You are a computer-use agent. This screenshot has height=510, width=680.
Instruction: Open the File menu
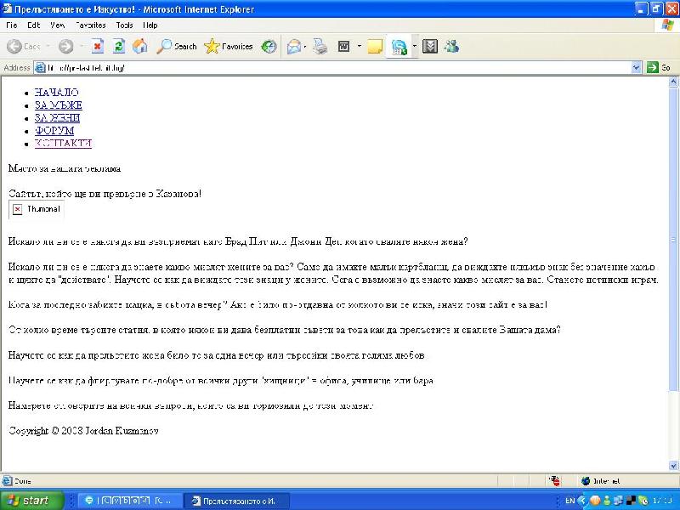tap(12, 25)
